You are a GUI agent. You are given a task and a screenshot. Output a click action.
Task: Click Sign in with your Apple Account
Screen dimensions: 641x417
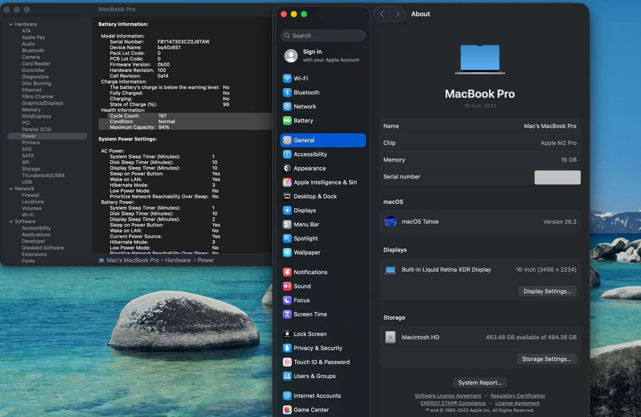323,55
